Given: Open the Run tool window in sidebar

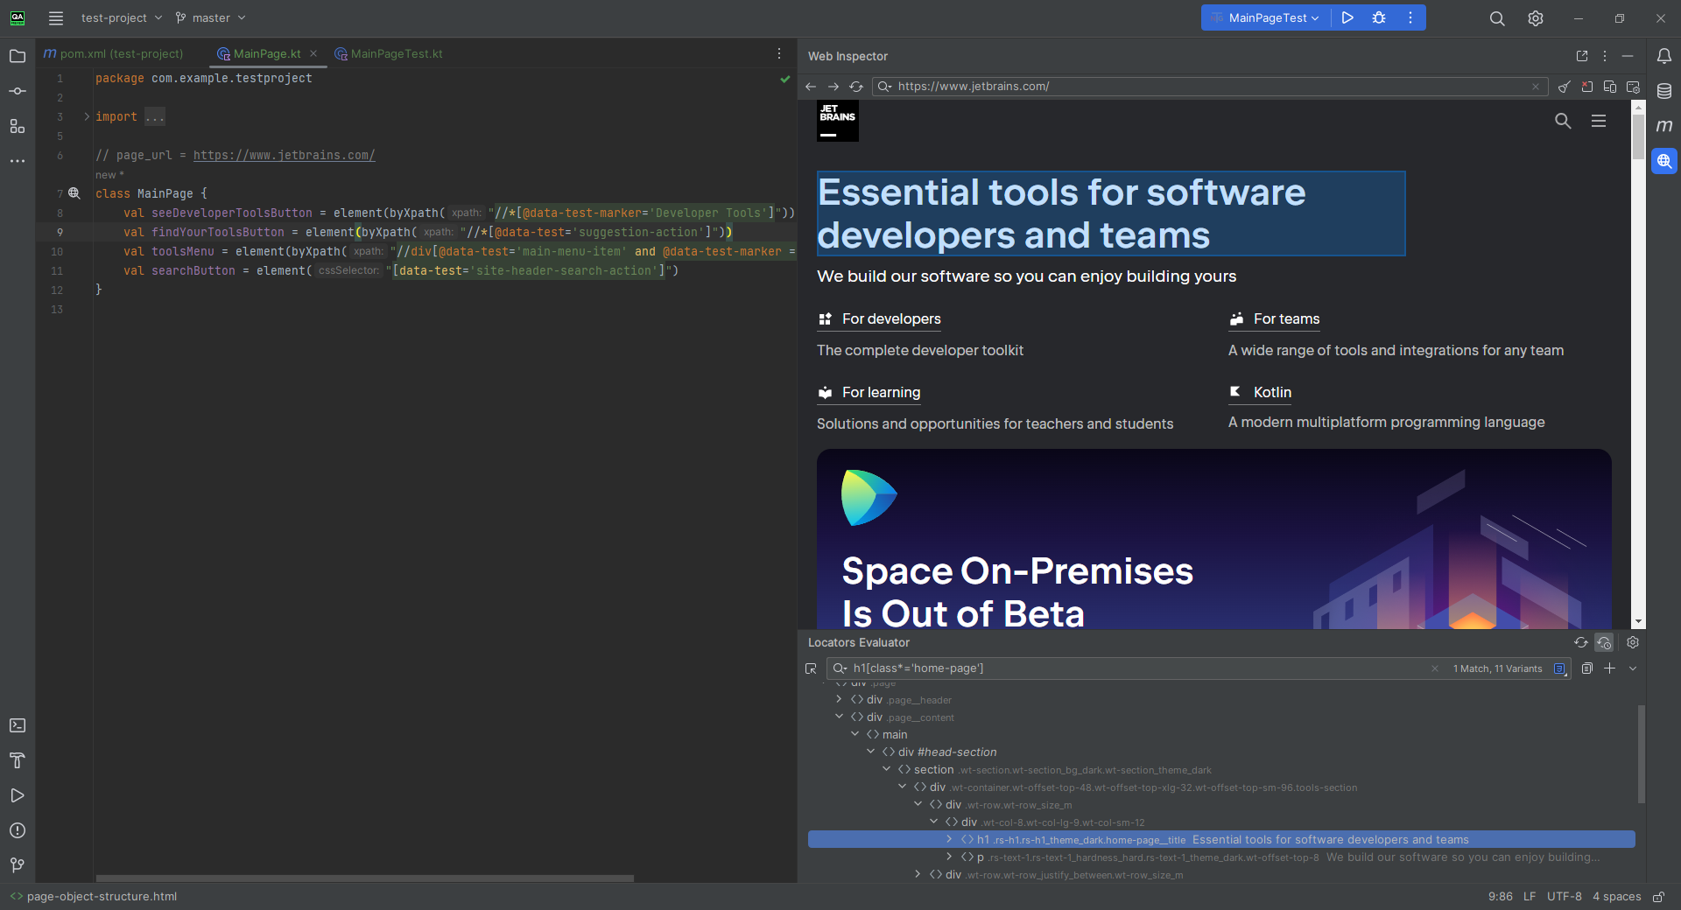Looking at the screenshot, I should click(x=18, y=795).
